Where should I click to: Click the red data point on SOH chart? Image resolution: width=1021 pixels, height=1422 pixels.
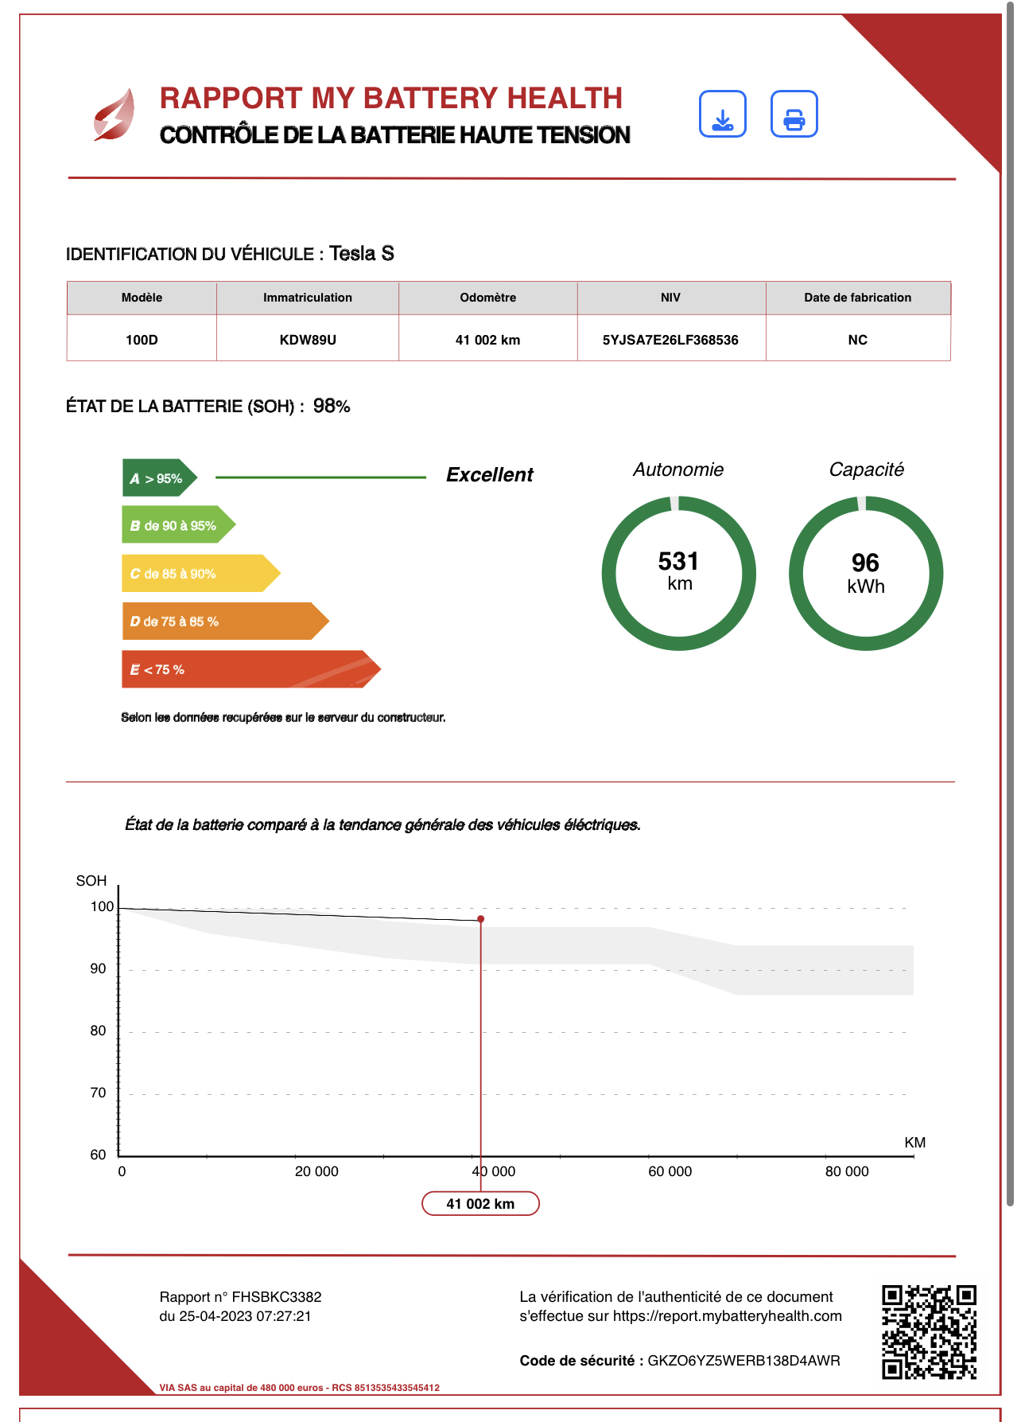click(x=480, y=919)
